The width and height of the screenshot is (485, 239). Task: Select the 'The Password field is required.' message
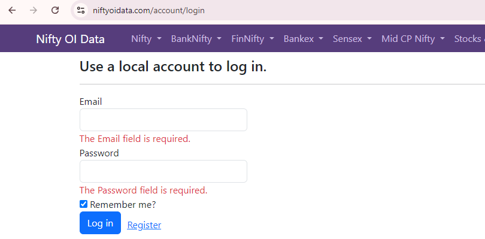point(144,190)
